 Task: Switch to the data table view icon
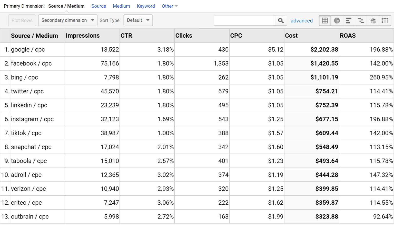click(x=325, y=21)
